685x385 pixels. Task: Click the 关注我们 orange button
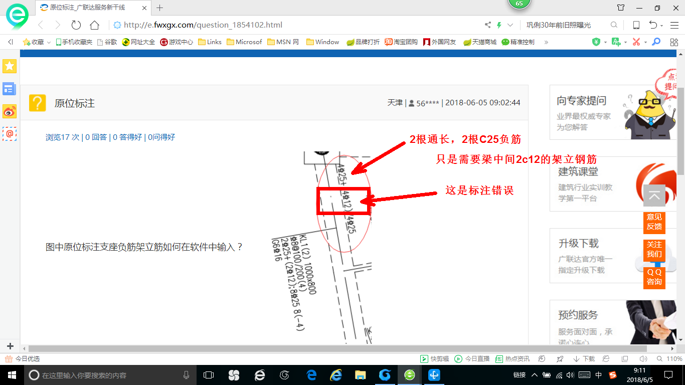coord(654,250)
